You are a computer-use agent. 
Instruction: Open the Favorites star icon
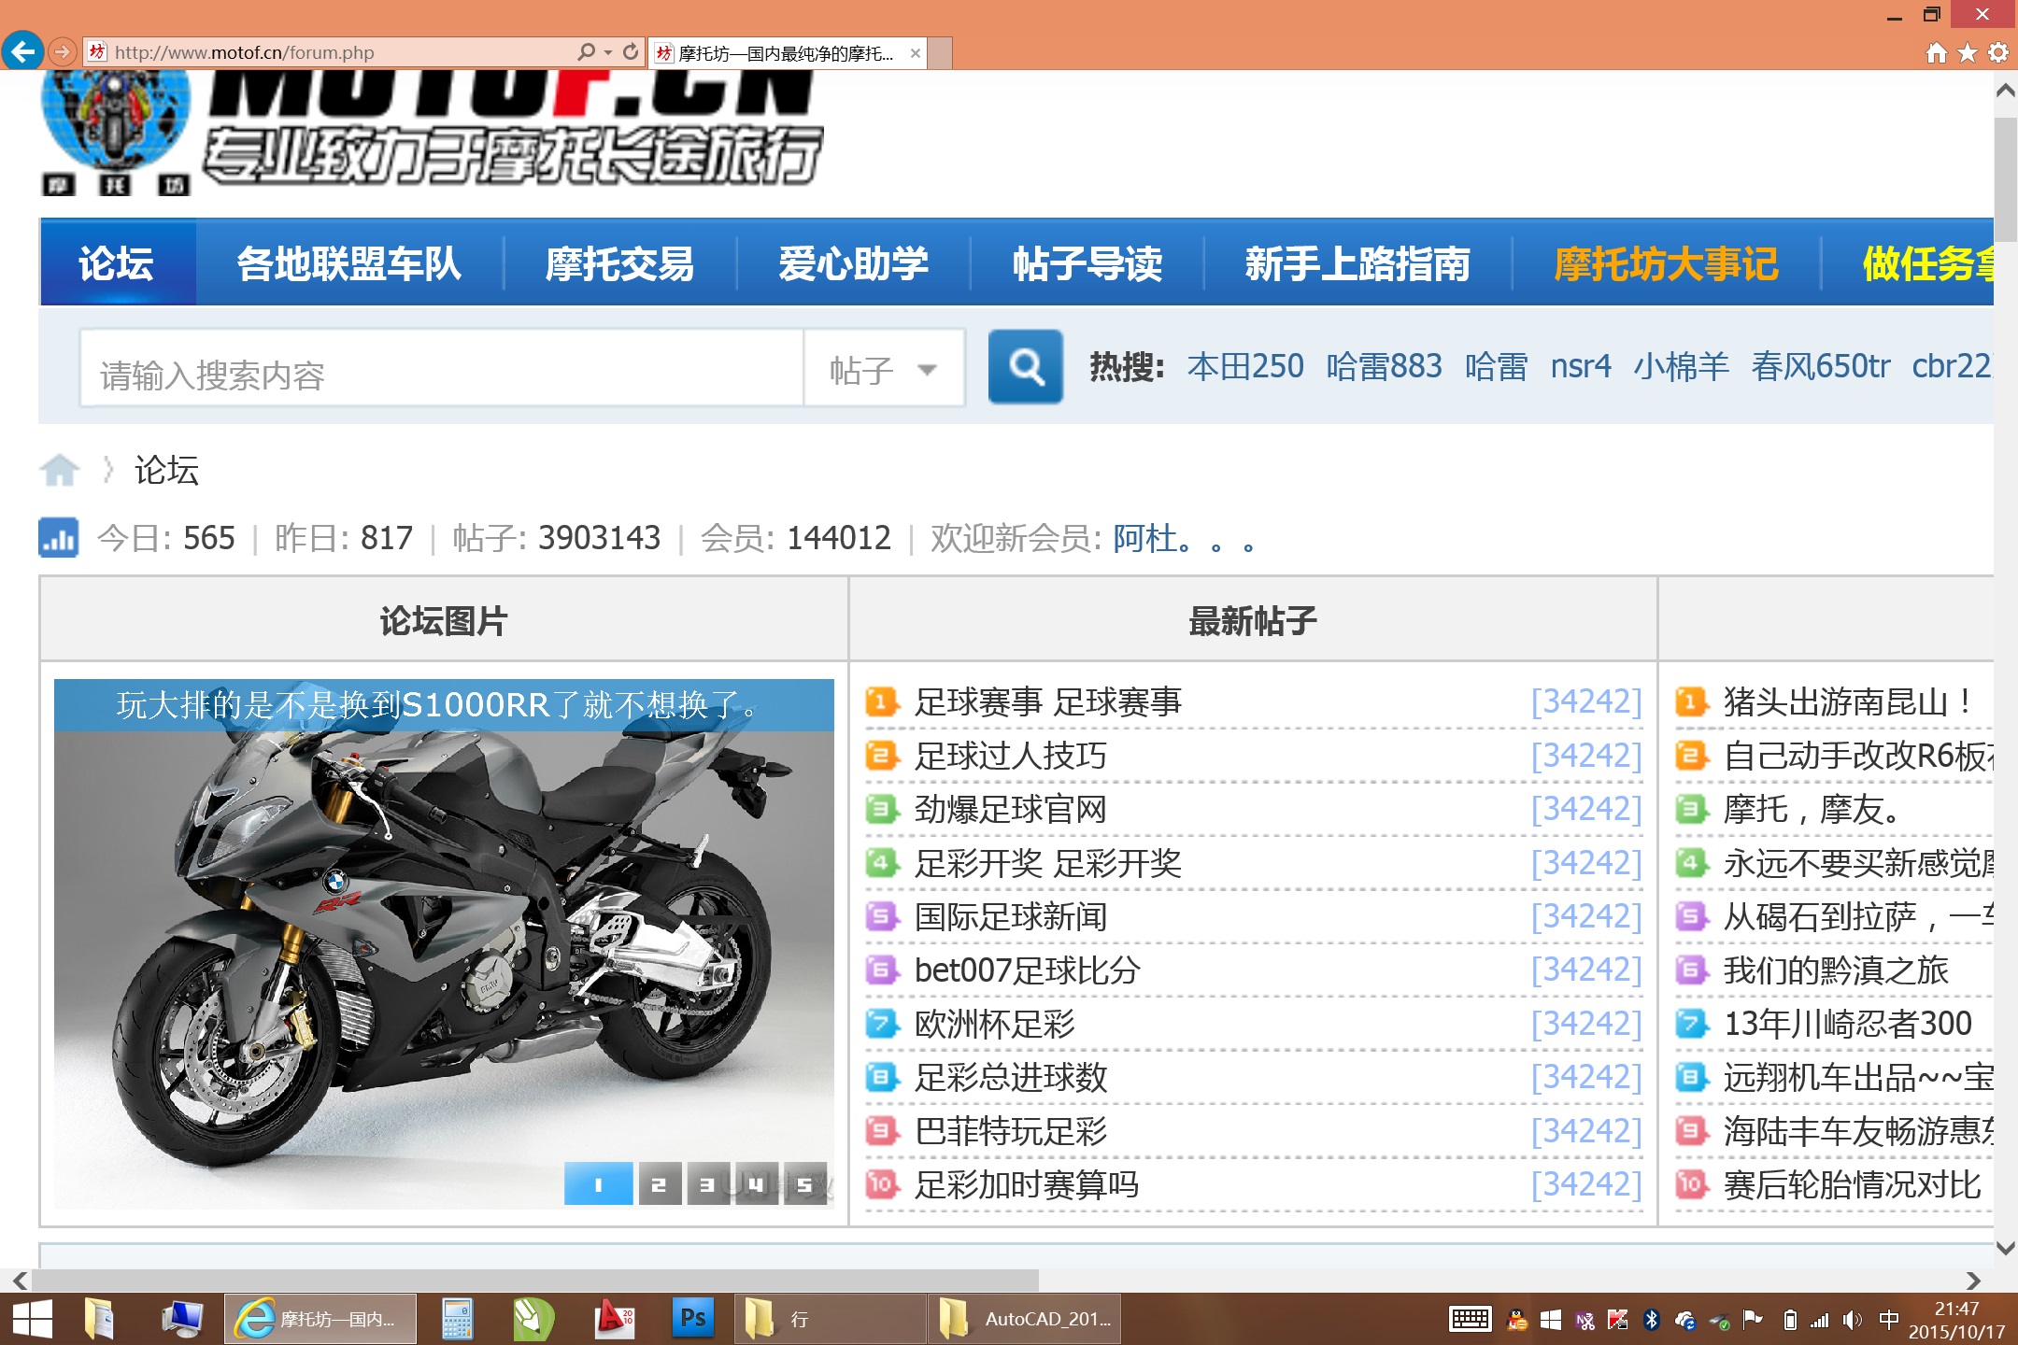(x=1968, y=52)
